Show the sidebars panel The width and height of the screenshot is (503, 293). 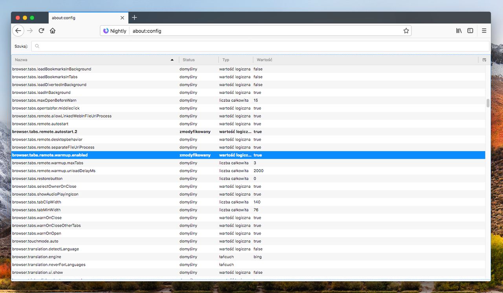470,31
